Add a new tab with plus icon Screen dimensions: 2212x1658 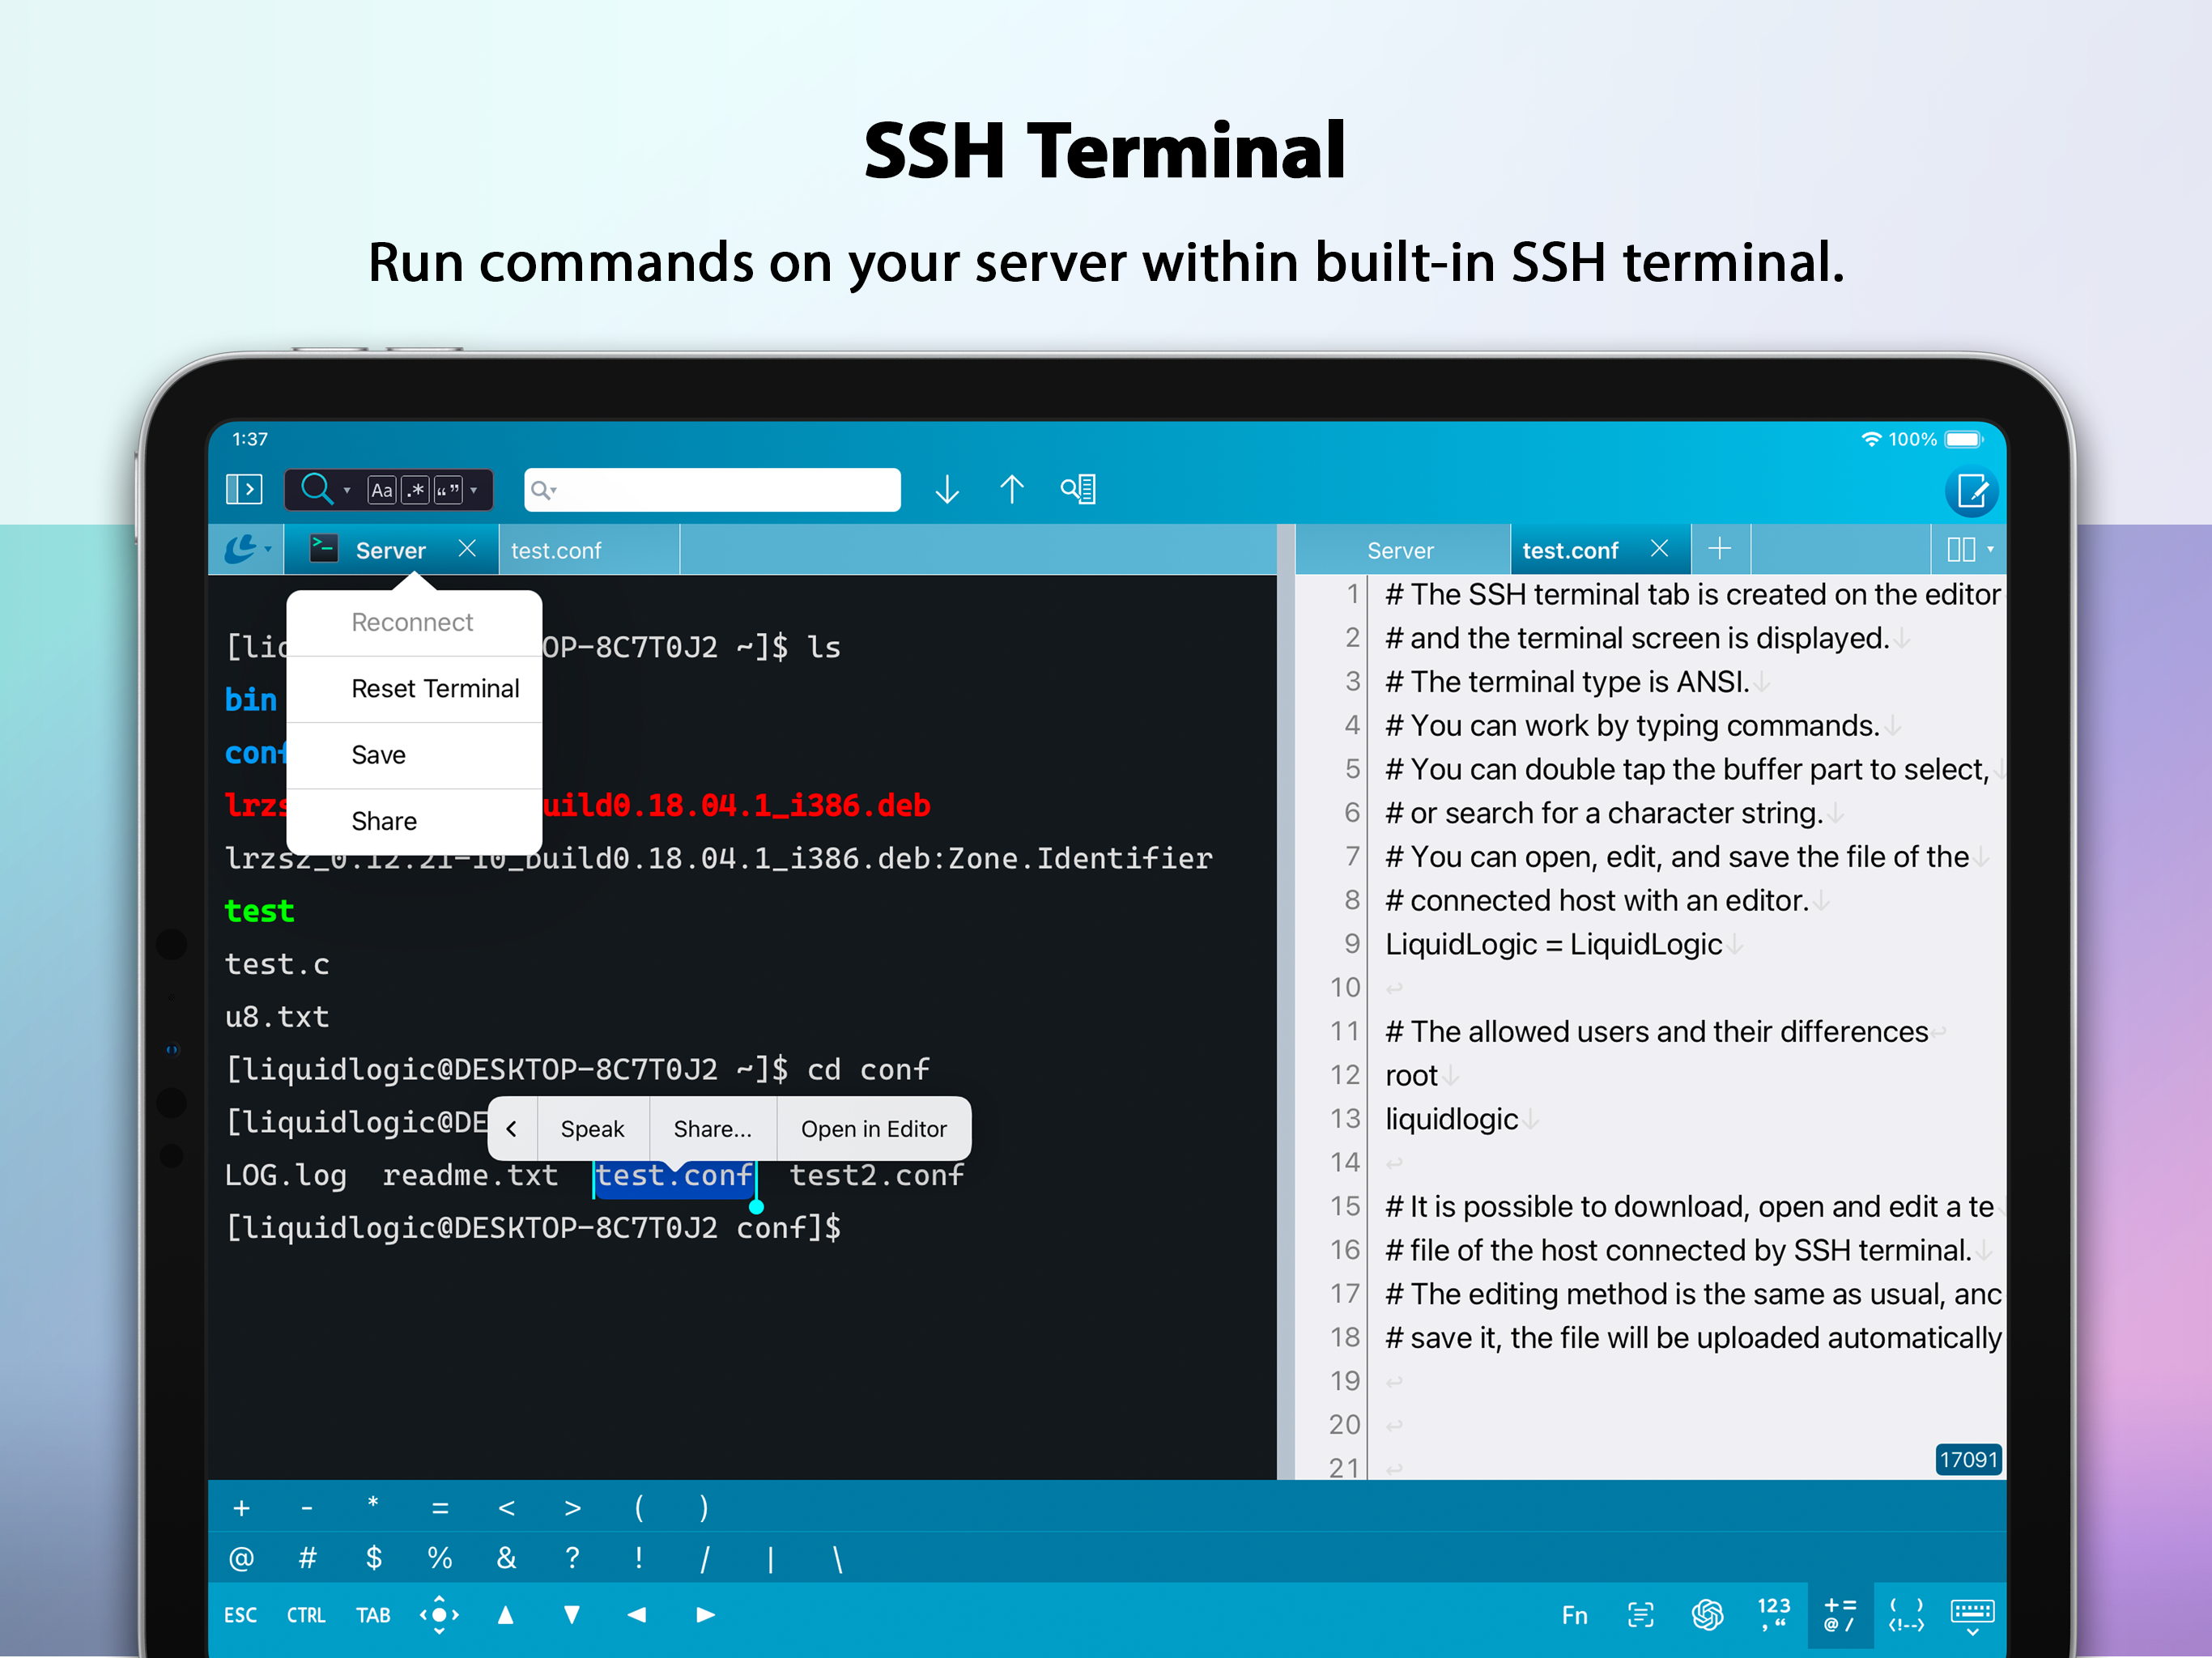click(1720, 549)
